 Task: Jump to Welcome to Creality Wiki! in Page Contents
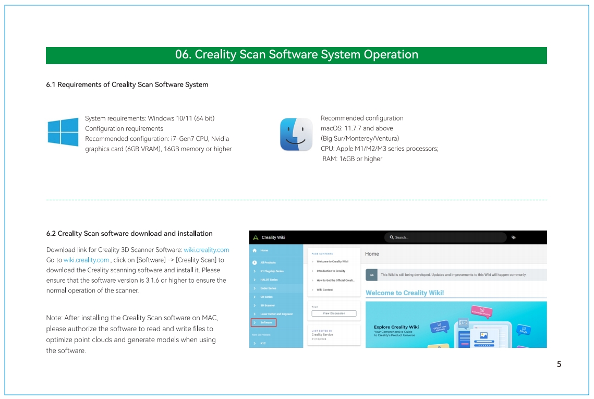click(332, 261)
